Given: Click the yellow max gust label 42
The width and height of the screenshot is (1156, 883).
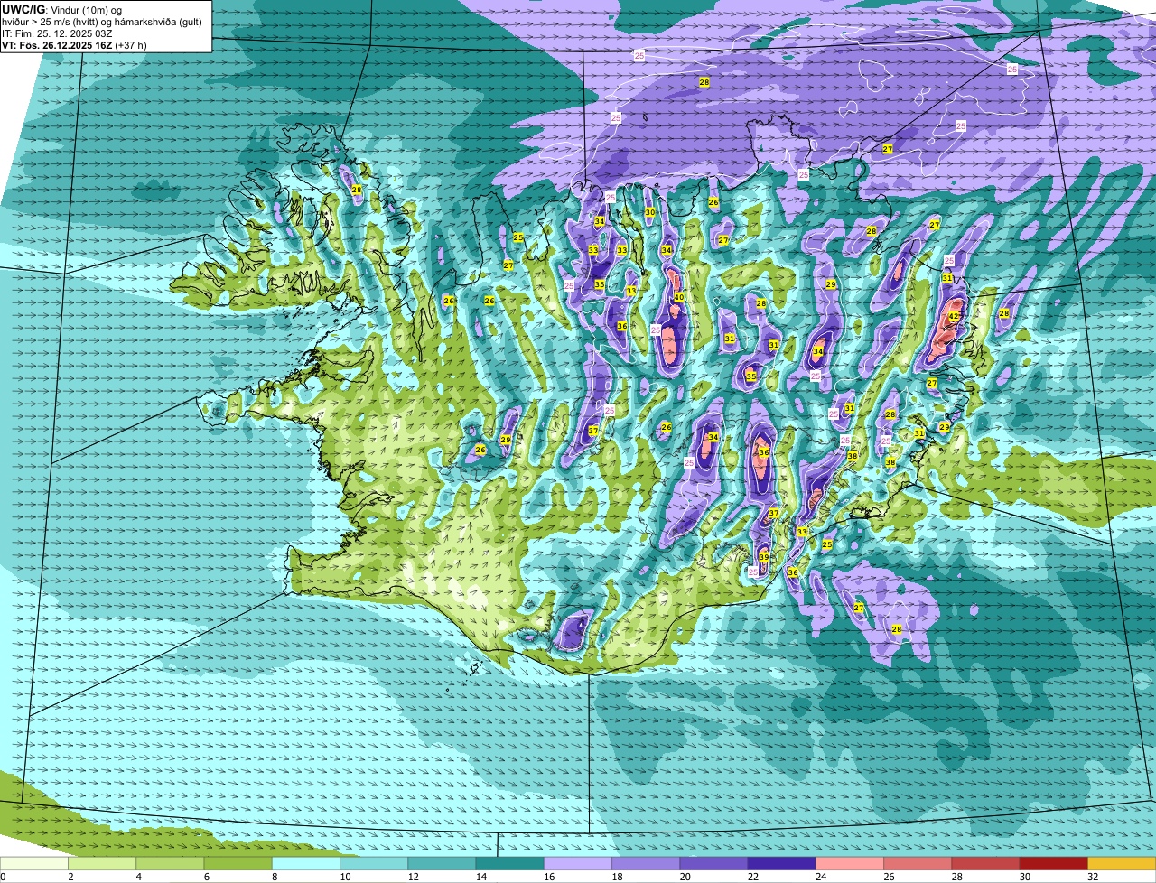Looking at the screenshot, I should pos(954,317).
